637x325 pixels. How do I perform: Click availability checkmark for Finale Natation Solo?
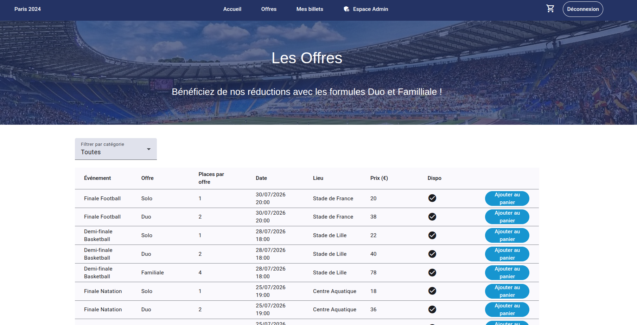click(x=432, y=291)
